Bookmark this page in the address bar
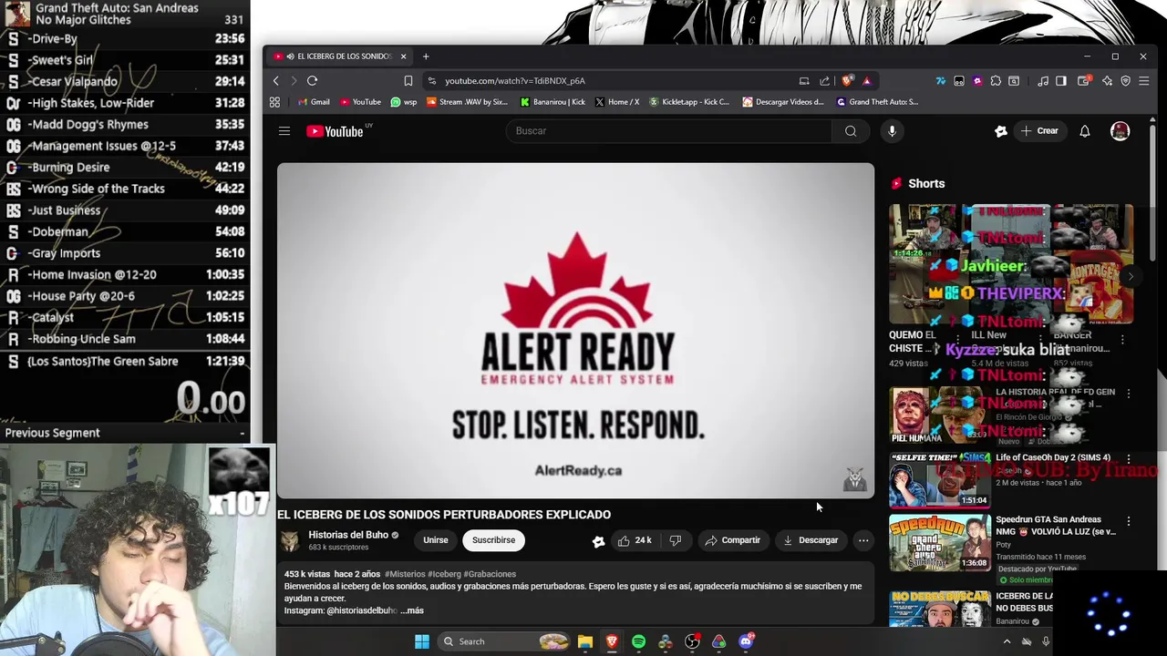1167x656 pixels. pyautogui.click(x=408, y=80)
